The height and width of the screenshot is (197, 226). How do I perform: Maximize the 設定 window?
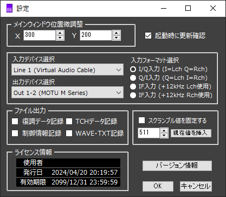188,8
